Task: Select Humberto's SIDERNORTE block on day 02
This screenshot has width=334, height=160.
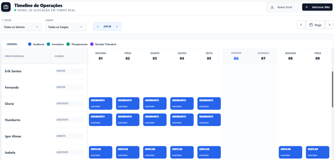Action: tap(127, 120)
